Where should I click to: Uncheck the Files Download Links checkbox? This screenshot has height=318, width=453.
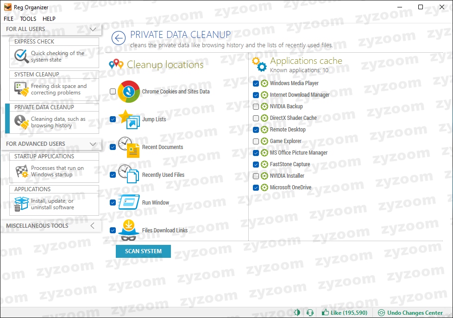(113, 230)
